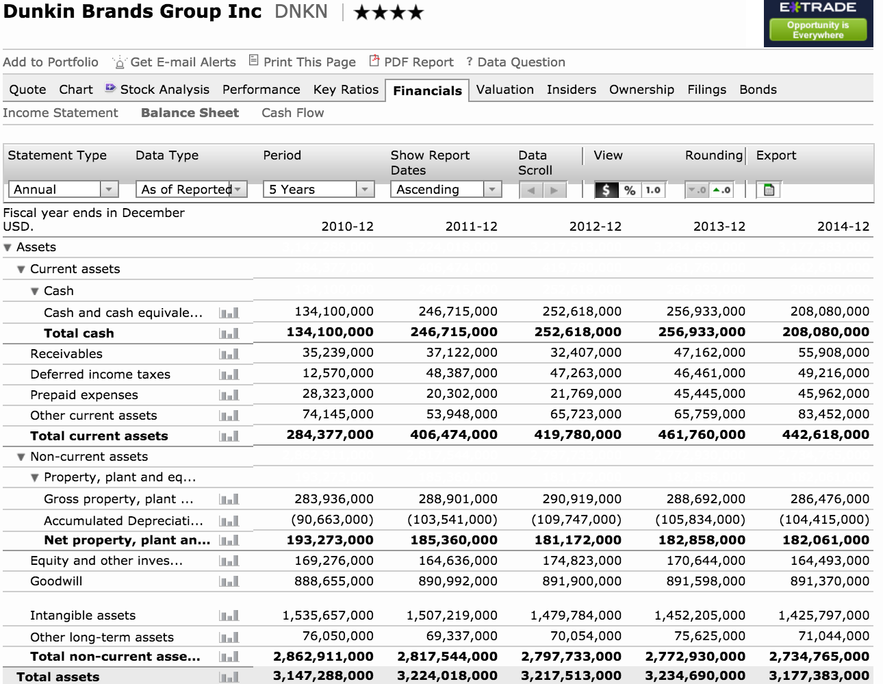Open chart icon for Goodwill row
883x684 pixels.
229,581
